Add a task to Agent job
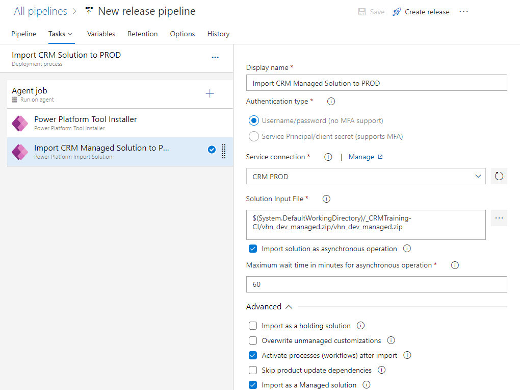Screen dimensions: 520x390 tap(210, 93)
